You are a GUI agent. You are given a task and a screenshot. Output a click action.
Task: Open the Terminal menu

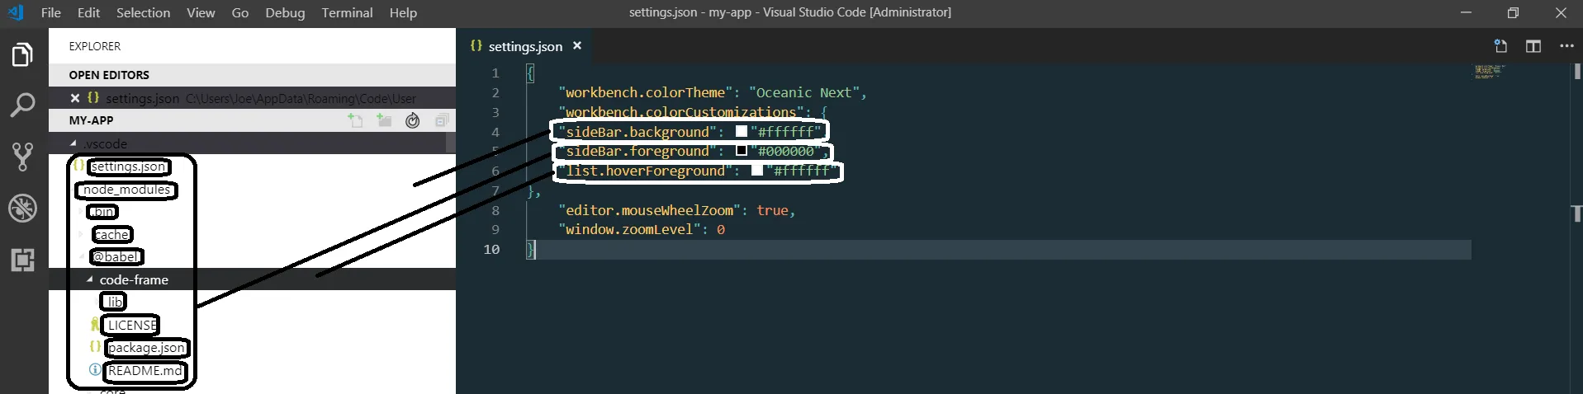tap(347, 12)
